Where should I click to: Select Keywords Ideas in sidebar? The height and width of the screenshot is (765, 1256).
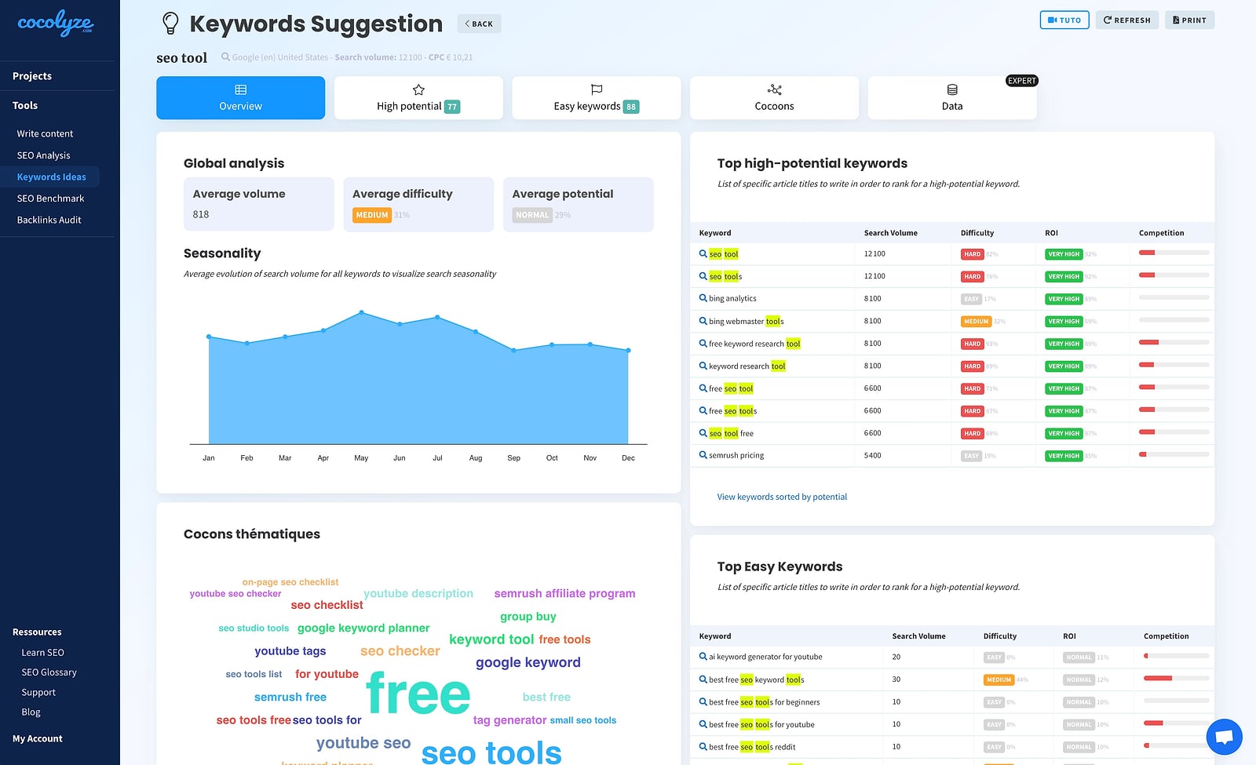(x=51, y=177)
